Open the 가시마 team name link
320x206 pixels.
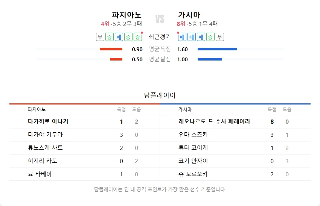click(x=189, y=15)
